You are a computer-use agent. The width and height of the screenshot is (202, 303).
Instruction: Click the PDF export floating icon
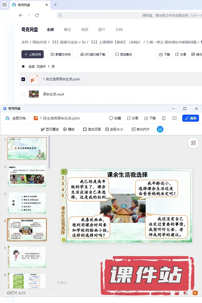tap(193, 143)
